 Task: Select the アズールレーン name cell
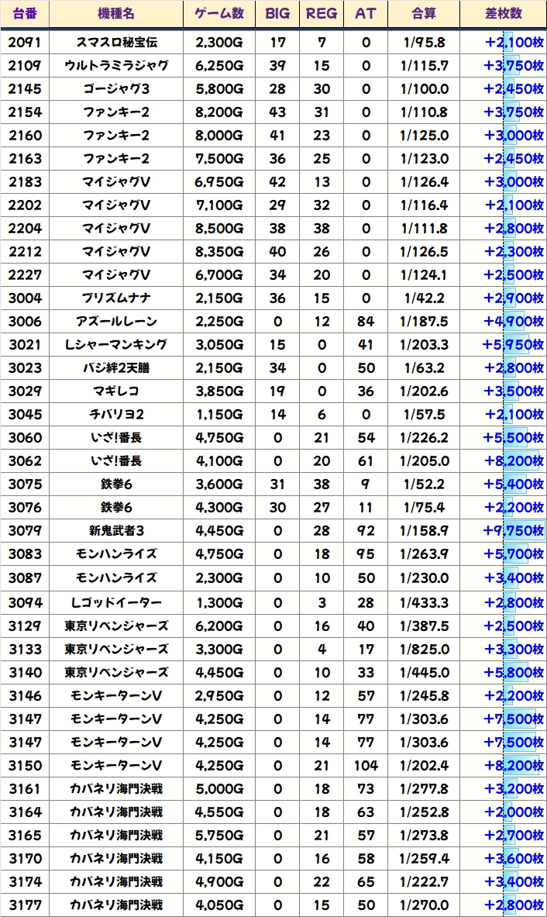tap(116, 322)
